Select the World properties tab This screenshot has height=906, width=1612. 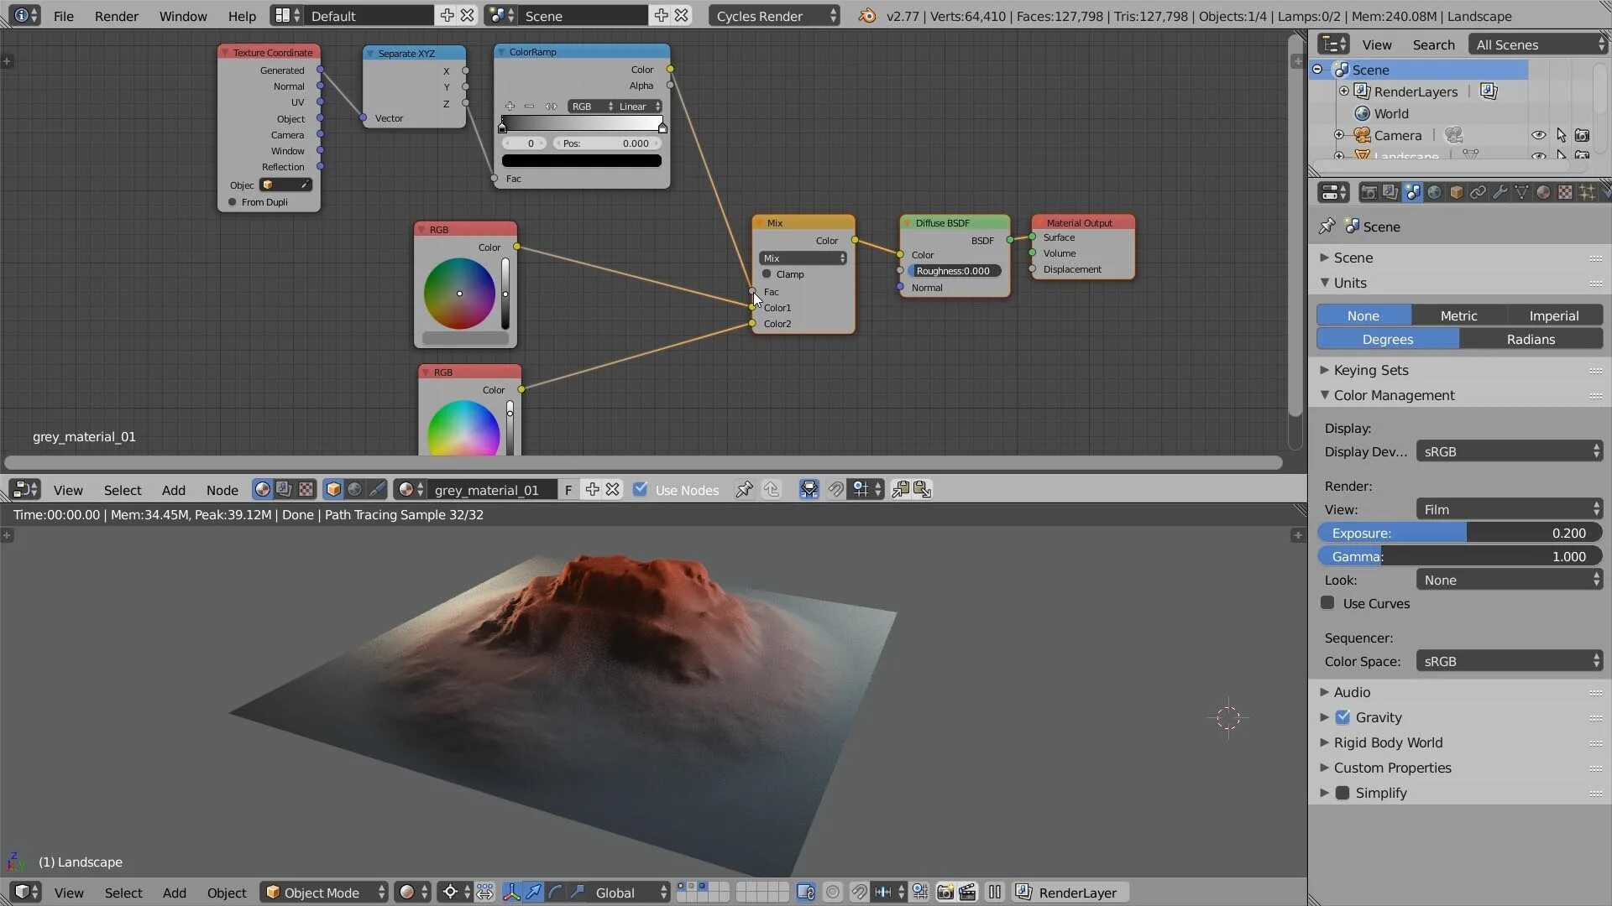[x=1434, y=192]
